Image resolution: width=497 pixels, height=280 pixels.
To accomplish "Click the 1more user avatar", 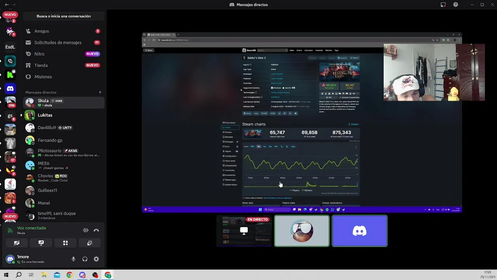I will [10, 259].
